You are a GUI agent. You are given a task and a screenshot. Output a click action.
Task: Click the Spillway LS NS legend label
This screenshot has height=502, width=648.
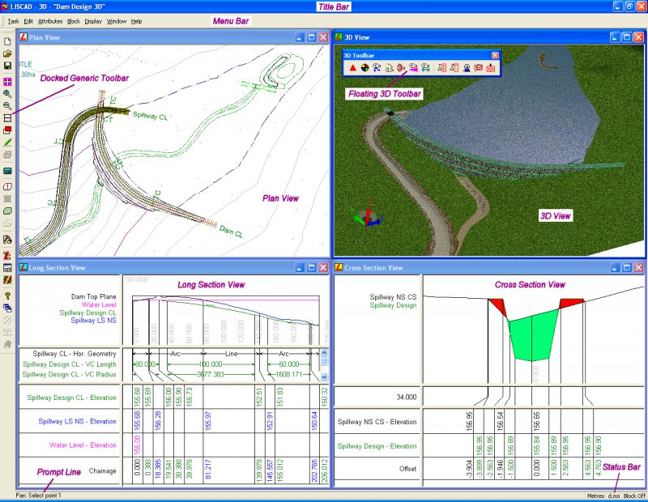pyautogui.click(x=93, y=320)
